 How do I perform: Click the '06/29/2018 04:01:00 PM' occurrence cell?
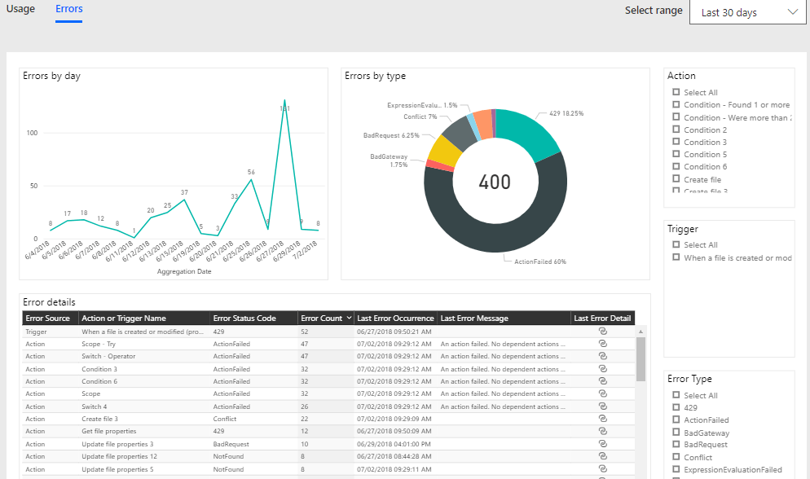pos(394,444)
